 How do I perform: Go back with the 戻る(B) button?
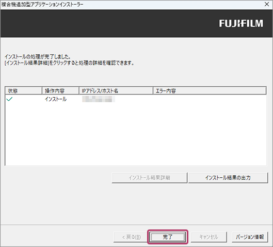click(x=131, y=237)
